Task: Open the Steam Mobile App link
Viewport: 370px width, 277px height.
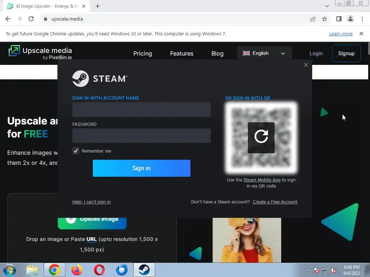Action: point(262,180)
